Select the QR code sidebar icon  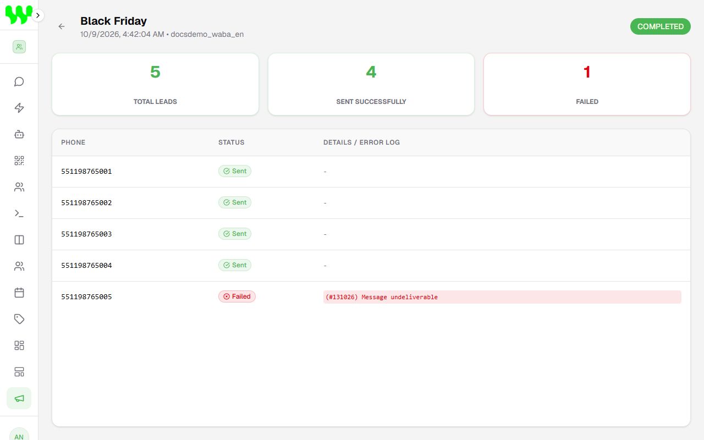pos(19,161)
